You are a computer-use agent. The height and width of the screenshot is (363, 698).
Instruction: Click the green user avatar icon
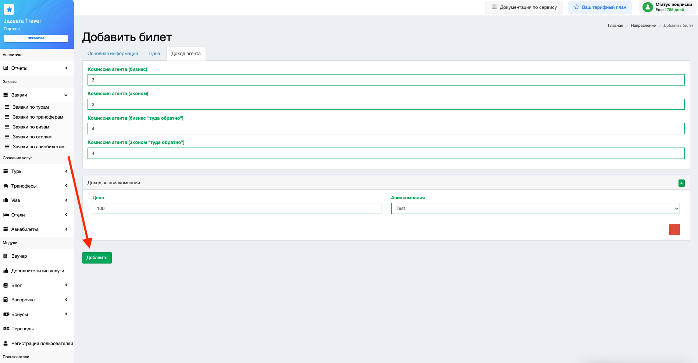point(648,7)
